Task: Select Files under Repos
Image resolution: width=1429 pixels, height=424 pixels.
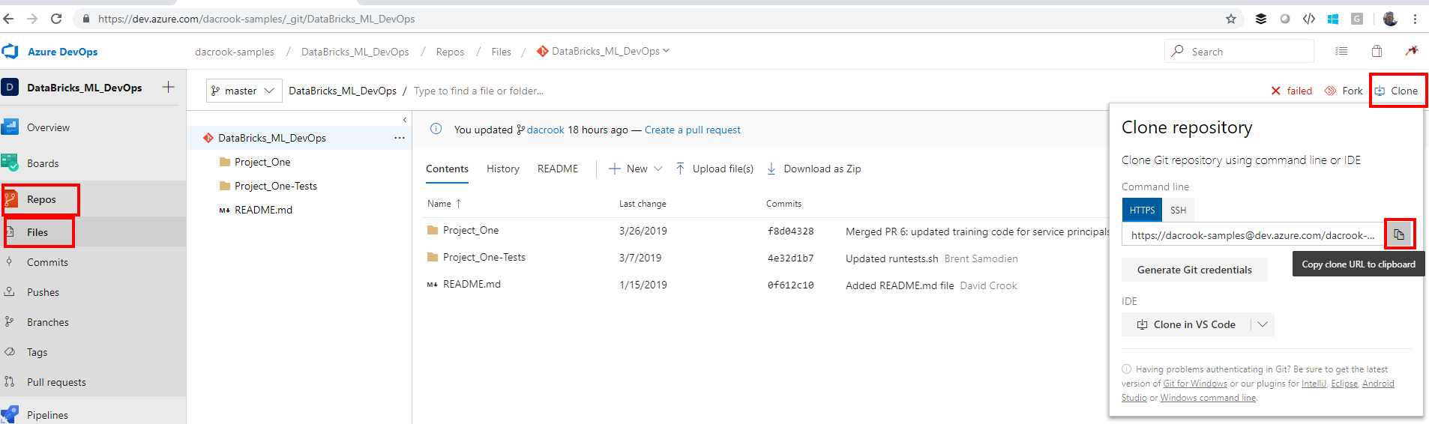Action: (37, 232)
